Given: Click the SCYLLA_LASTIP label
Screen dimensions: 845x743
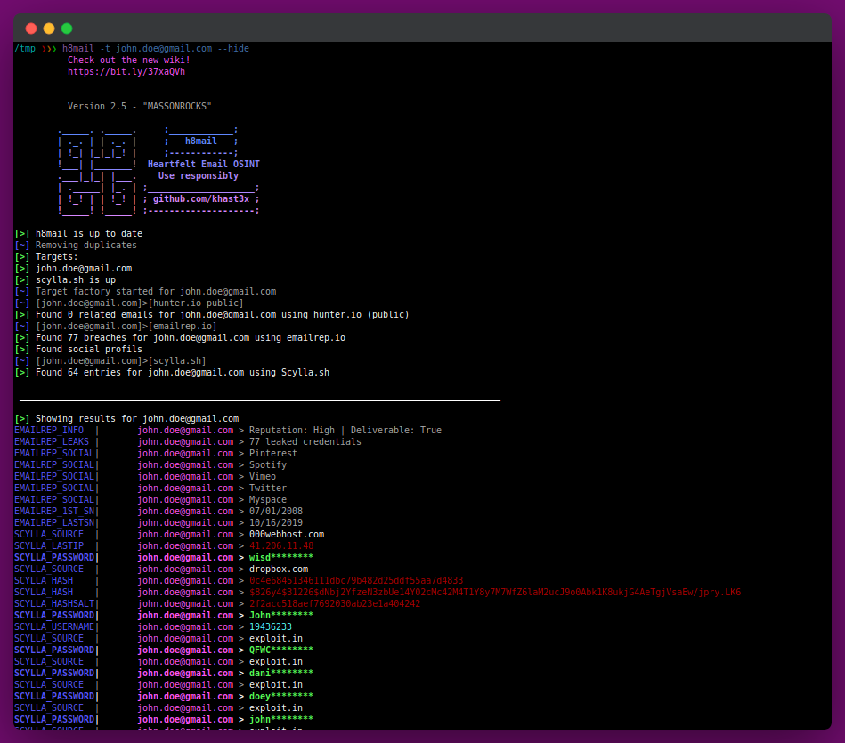Looking at the screenshot, I should click(x=49, y=546).
